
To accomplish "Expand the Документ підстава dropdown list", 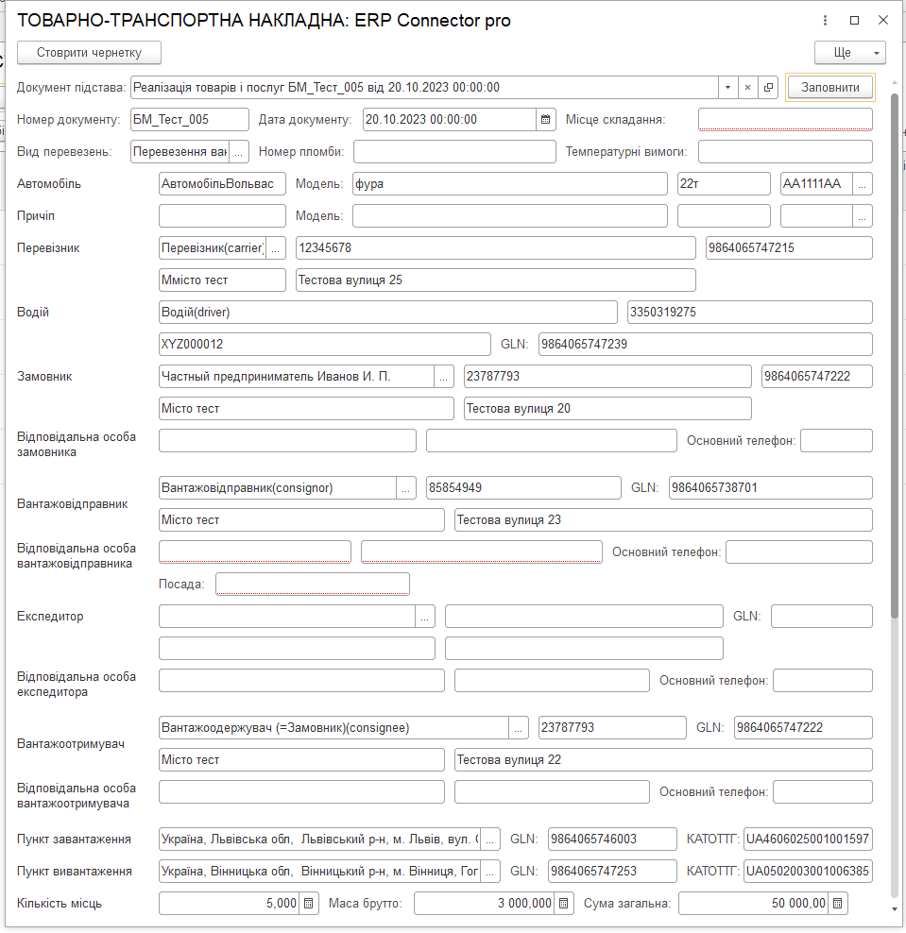I will [x=728, y=88].
